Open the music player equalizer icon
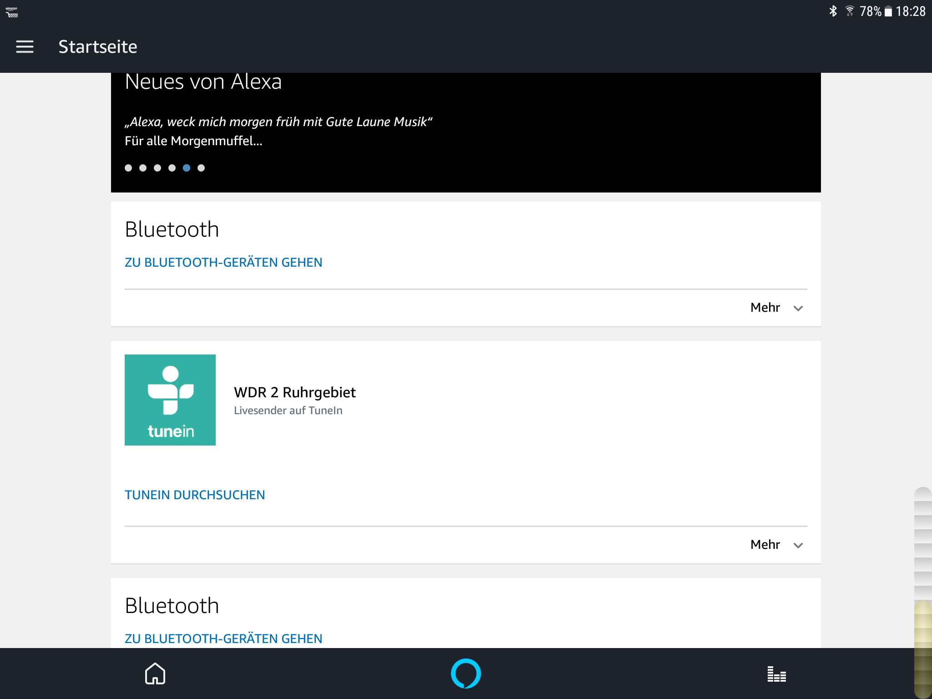 pyautogui.click(x=776, y=674)
